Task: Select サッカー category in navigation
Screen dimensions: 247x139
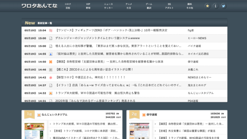Action: click(x=108, y=8)
